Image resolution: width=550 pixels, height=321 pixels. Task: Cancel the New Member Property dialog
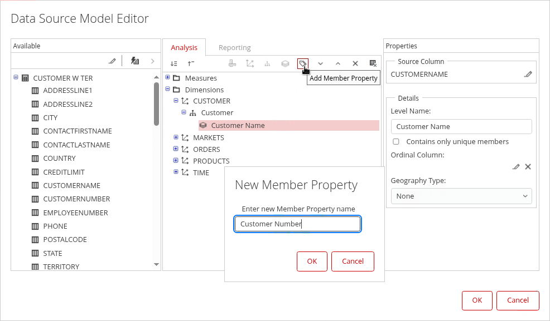353,261
